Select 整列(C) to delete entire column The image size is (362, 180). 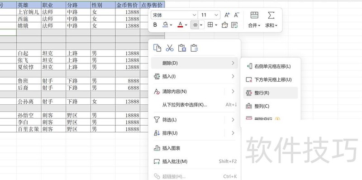pyautogui.click(x=270, y=106)
